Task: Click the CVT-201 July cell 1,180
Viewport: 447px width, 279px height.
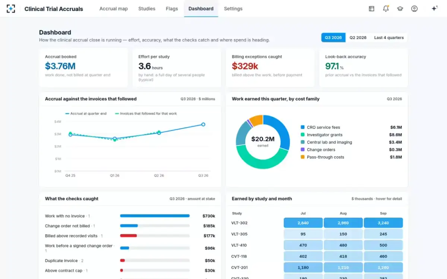Action: pyautogui.click(x=303, y=267)
